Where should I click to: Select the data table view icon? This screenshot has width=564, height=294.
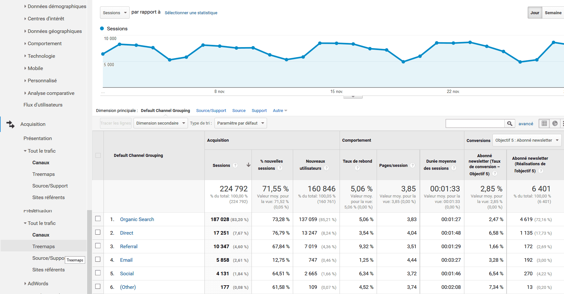pos(544,123)
